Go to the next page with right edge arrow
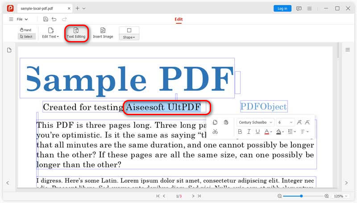Image resolution: width=357 pixels, height=203 pixels. click(346, 183)
